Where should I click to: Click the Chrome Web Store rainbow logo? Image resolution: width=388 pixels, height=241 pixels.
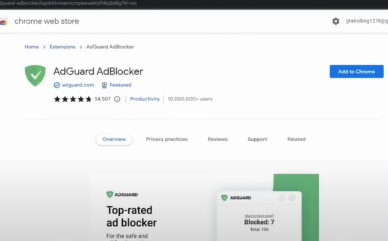(4, 21)
